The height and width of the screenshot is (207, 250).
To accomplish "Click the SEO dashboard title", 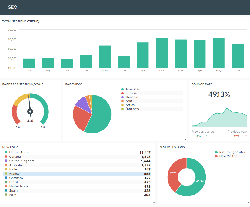I will 13,7.
